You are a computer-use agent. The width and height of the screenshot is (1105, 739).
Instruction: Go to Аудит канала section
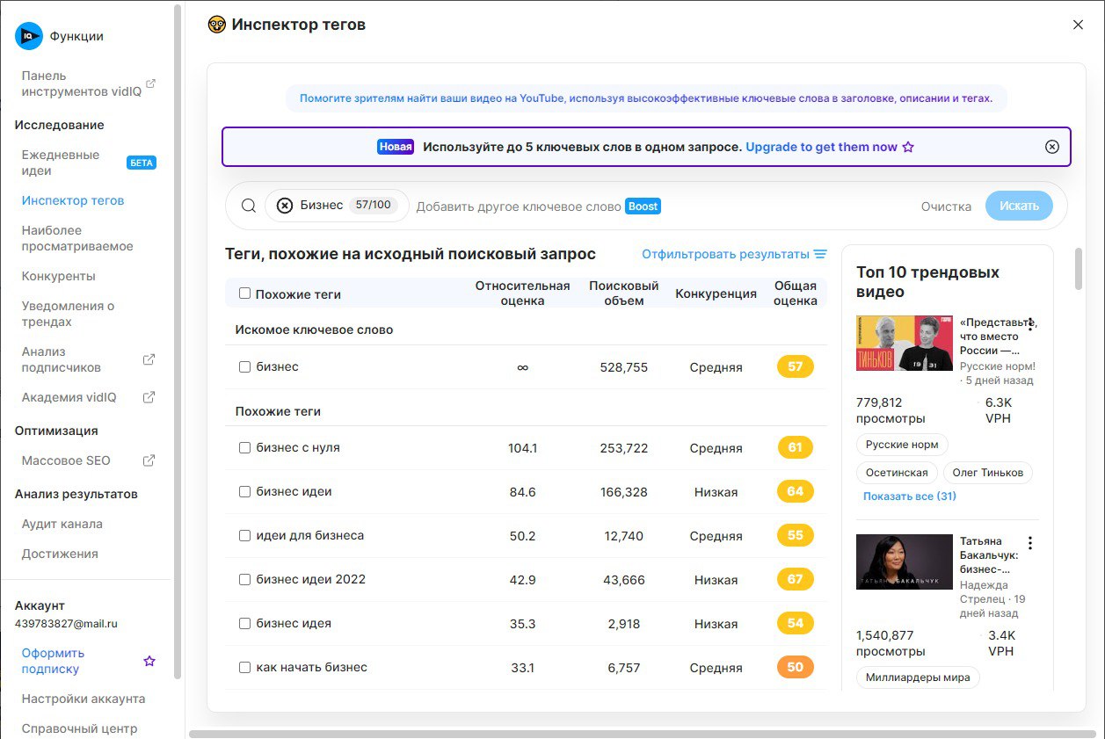point(62,524)
